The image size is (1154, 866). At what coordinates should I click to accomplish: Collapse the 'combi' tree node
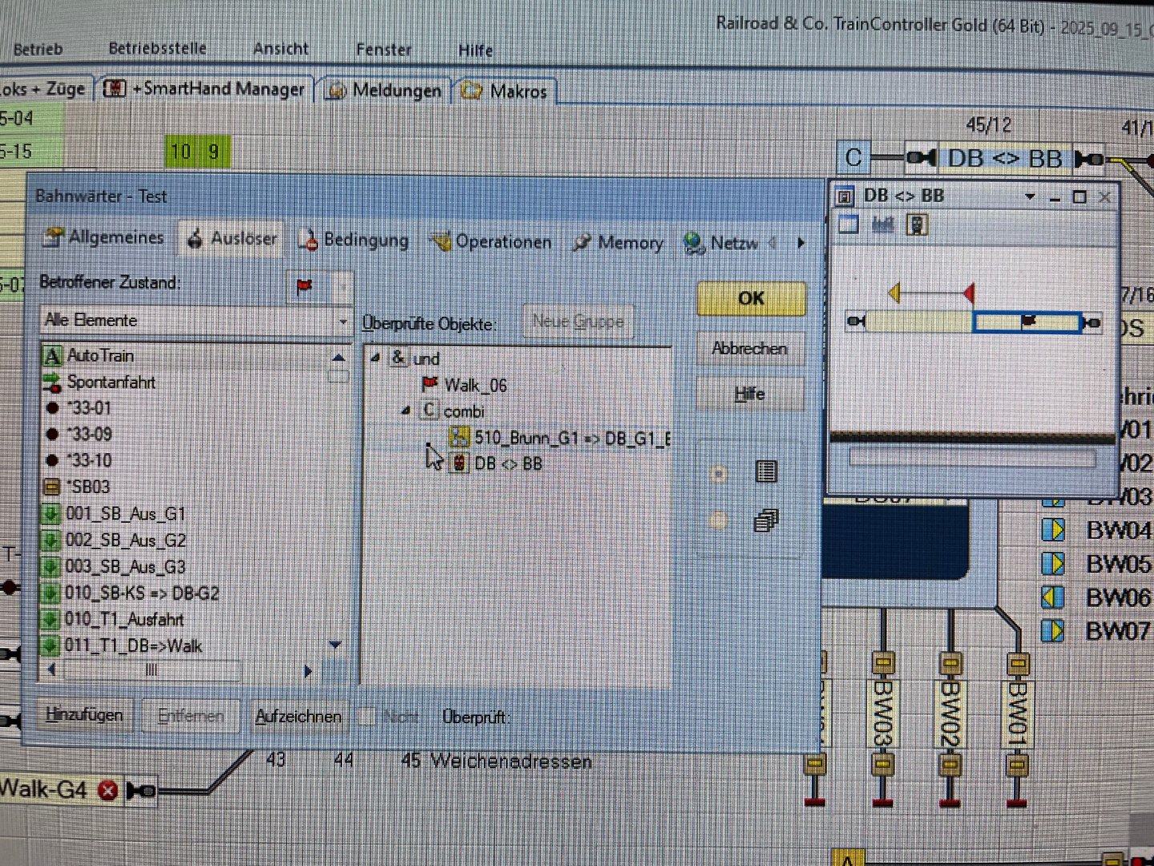pyautogui.click(x=406, y=411)
